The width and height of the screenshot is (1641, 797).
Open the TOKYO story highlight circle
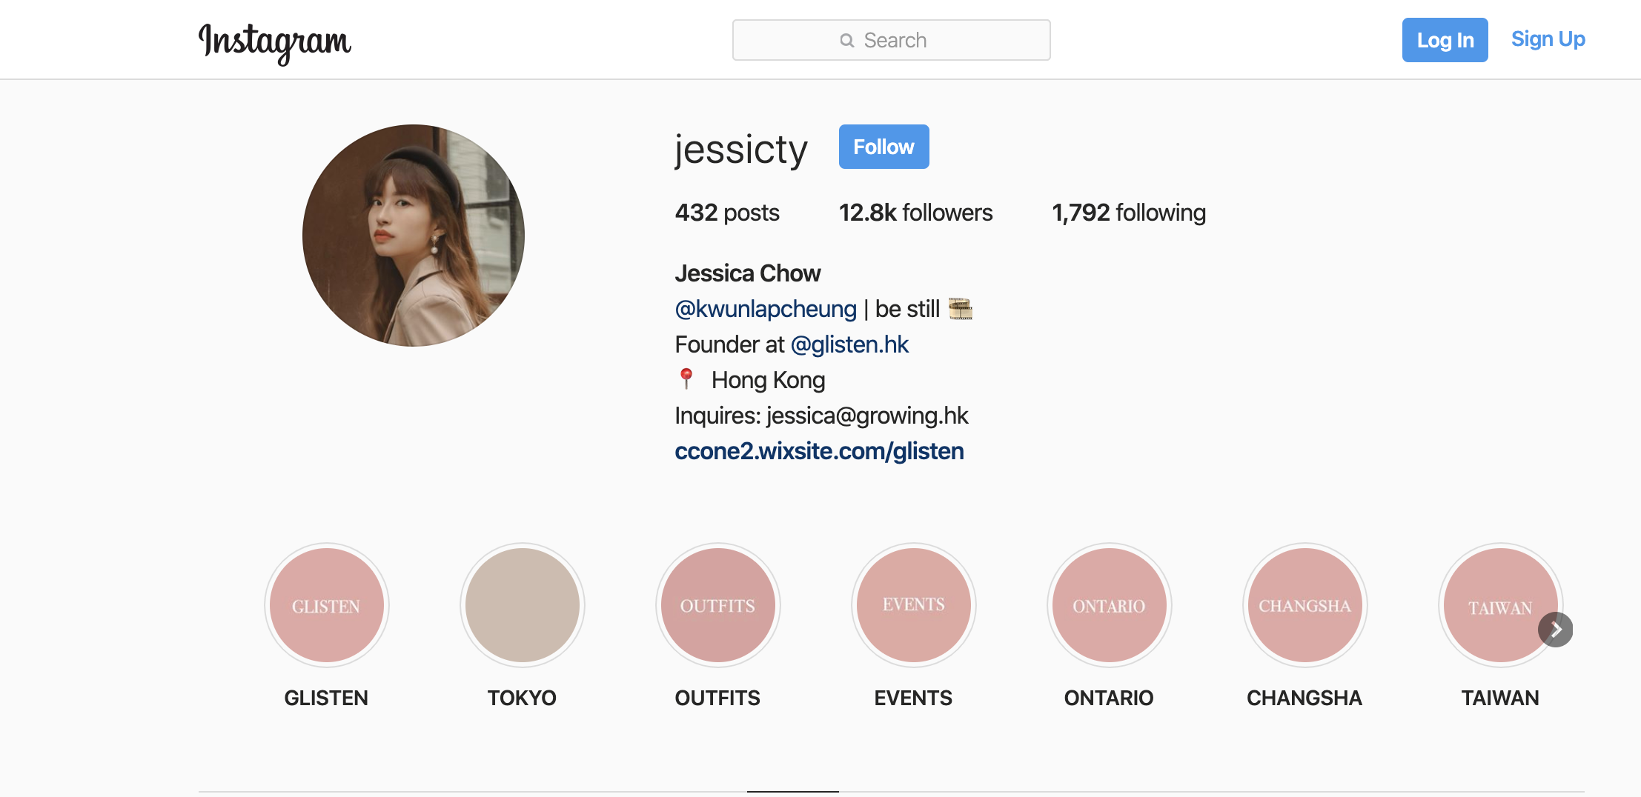point(523,605)
